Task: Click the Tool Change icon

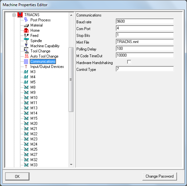Action: click(x=26, y=51)
